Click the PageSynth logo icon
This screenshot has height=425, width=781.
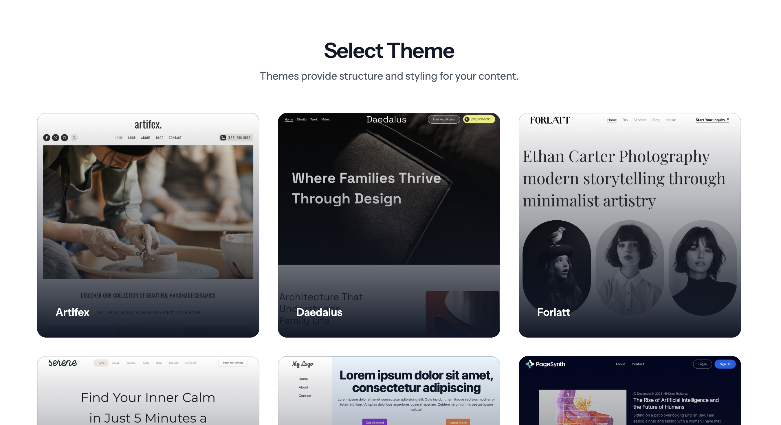(x=529, y=364)
